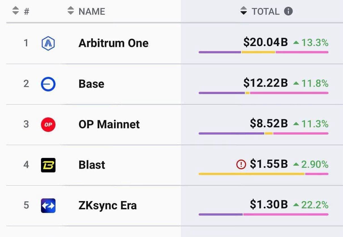Click the Arbitrum One logo icon

(48, 44)
